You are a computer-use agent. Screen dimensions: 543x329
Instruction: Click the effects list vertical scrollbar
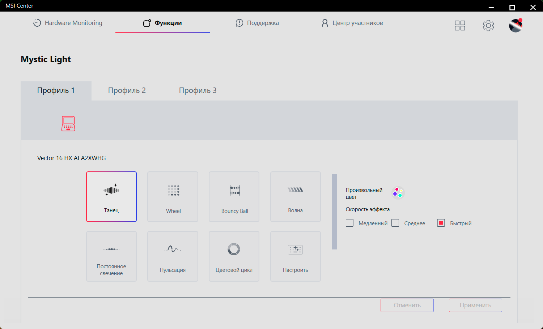[x=334, y=212]
